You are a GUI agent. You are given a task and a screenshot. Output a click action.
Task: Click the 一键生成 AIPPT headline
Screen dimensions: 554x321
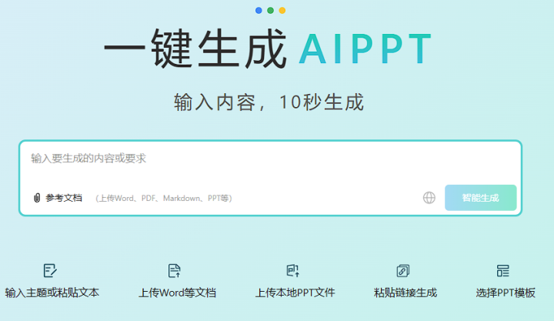pos(268,48)
